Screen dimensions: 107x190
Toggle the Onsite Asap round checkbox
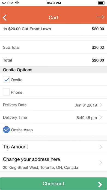(x=6, y=130)
